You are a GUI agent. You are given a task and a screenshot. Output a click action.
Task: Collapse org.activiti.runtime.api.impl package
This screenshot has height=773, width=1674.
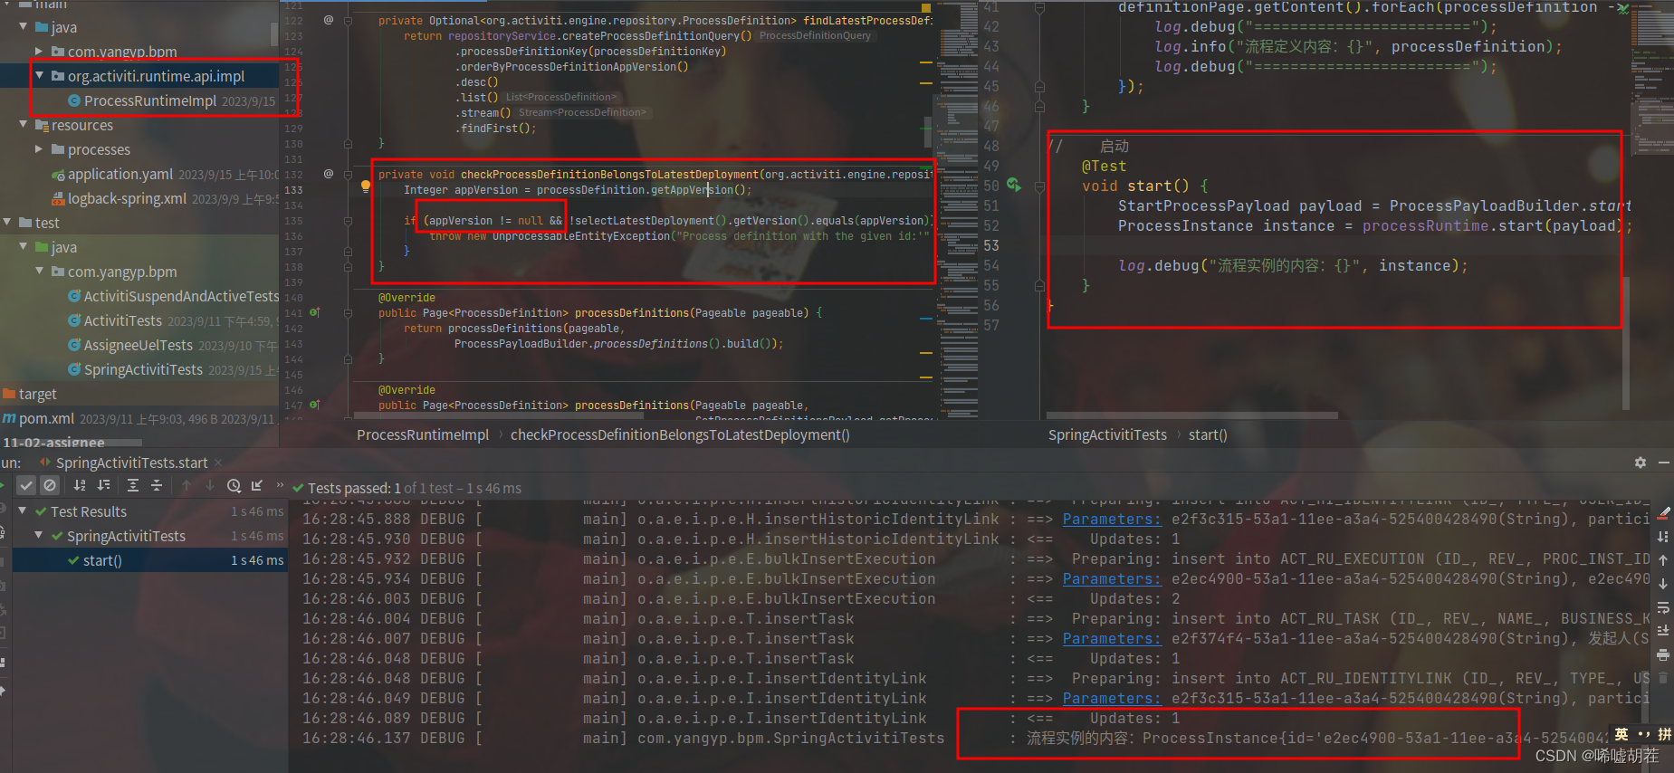39,76
